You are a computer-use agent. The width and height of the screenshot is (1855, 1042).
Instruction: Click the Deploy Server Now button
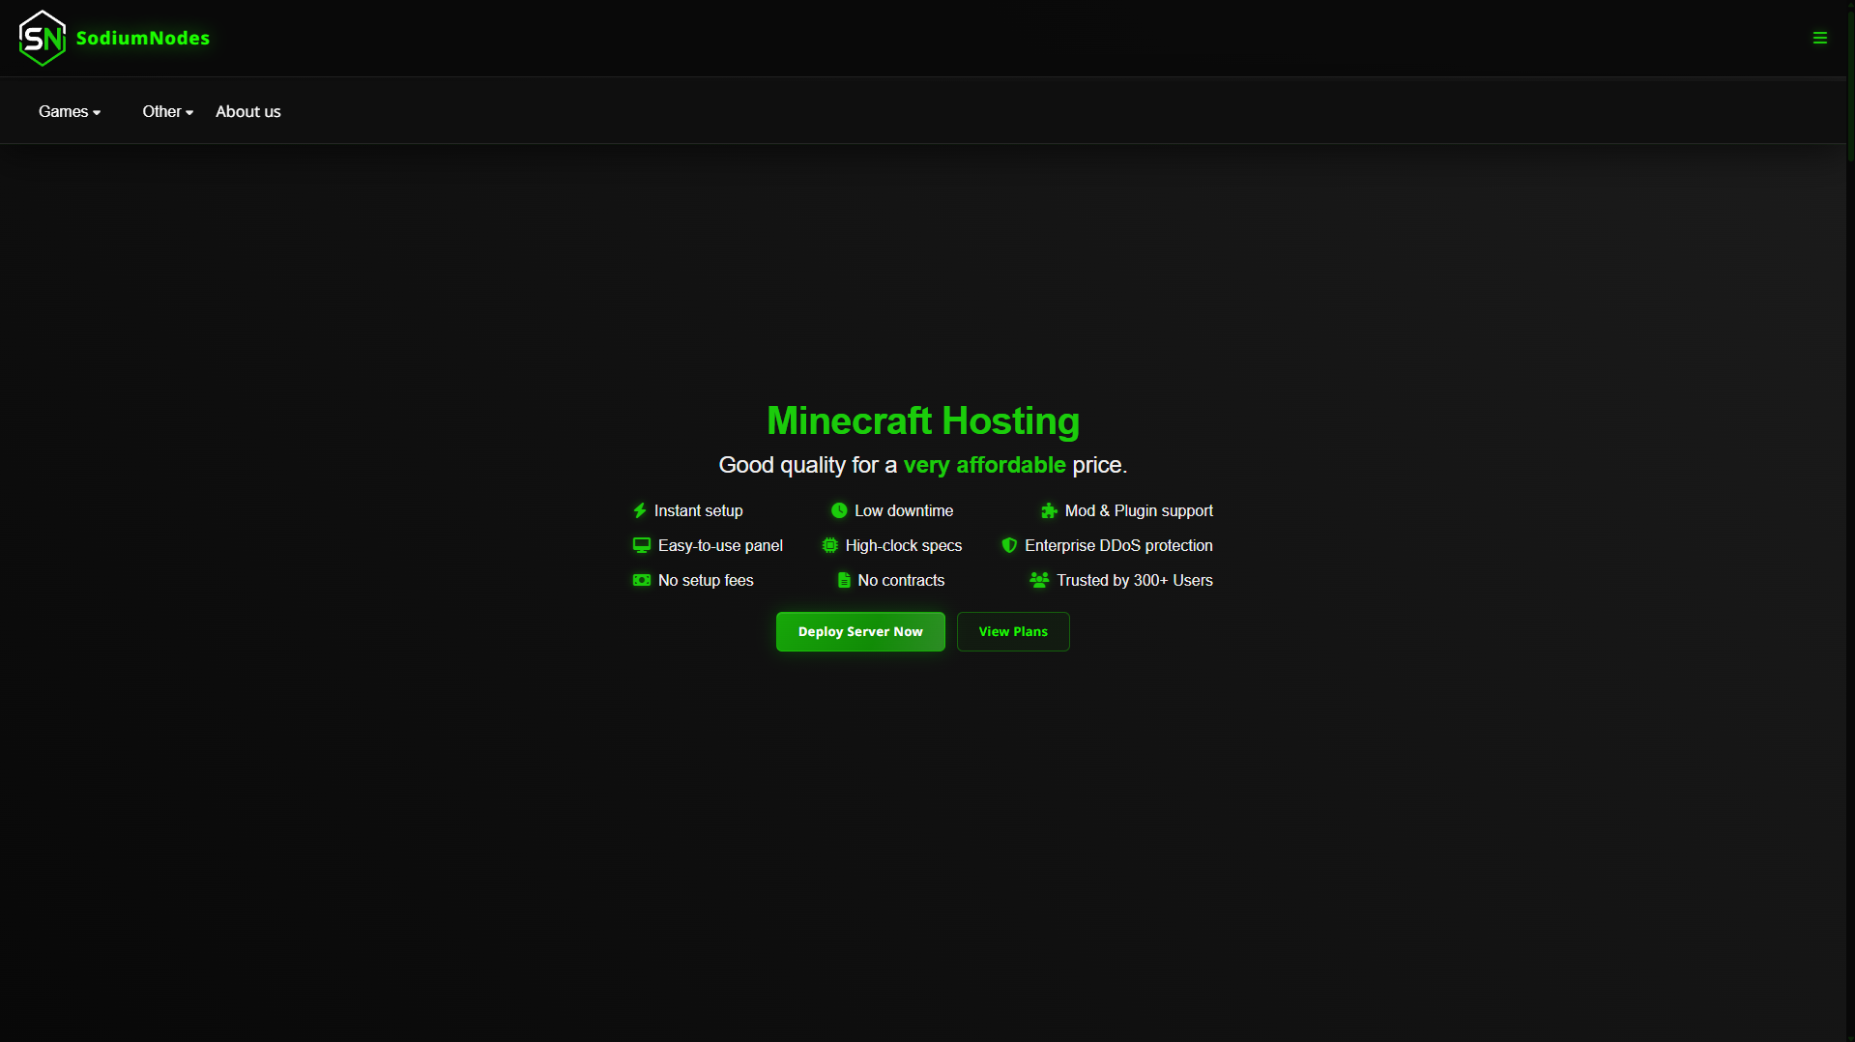[x=860, y=631]
